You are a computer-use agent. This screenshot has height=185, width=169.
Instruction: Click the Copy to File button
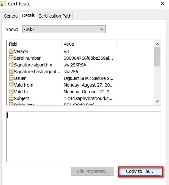140,171
